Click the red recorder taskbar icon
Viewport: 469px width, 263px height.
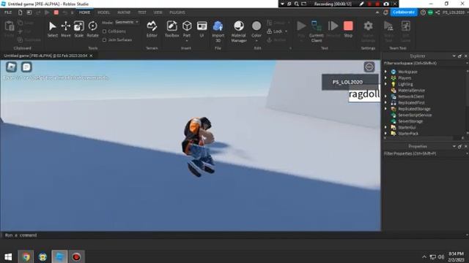pos(76,256)
